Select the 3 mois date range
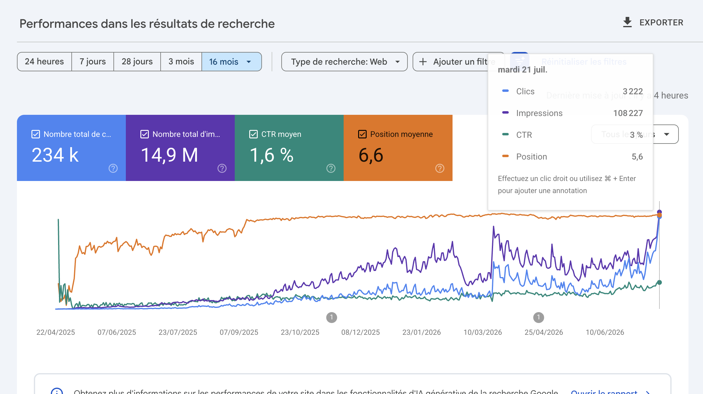Image resolution: width=703 pixels, height=394 pixels. (181, 62)
